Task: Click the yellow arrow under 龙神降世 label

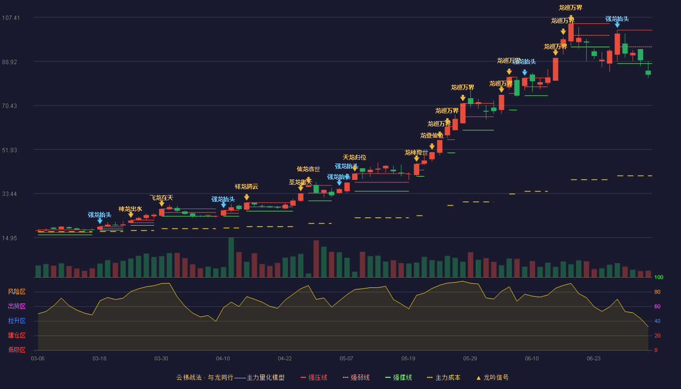Action: [x=416, y=158]
